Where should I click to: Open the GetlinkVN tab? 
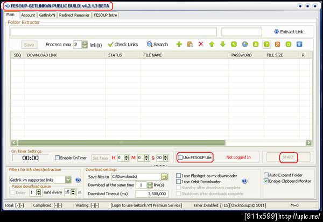click(47, 15)
